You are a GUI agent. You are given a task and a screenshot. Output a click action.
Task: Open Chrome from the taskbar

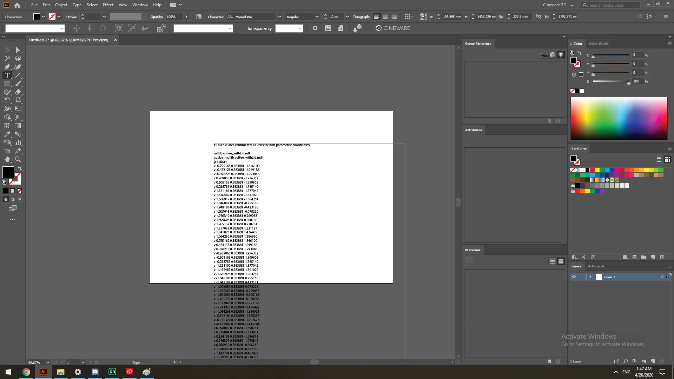tap(26, 372)
